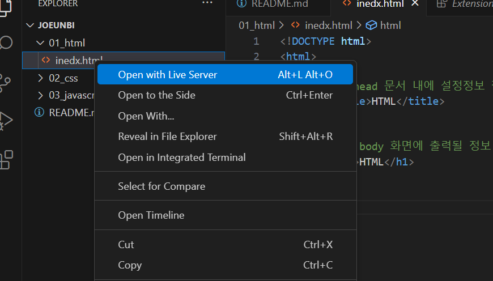This screenshot has width=493, height=281.
Task: Click the html symbol icon in breadcrumb
Action: click(x=372, y=25)
